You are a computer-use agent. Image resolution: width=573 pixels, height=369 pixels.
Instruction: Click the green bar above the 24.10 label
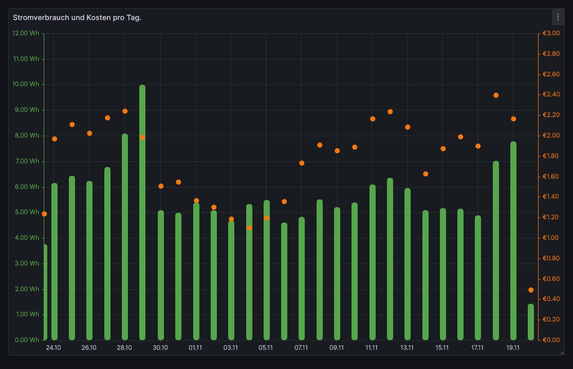coord(54,261)
